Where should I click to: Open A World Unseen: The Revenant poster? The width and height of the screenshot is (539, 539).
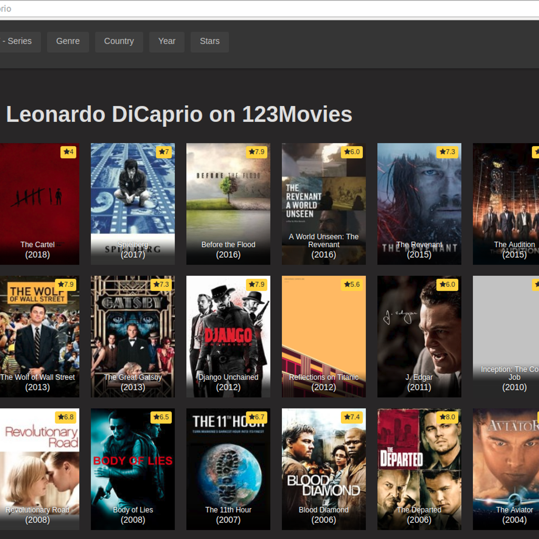(324, 204)
